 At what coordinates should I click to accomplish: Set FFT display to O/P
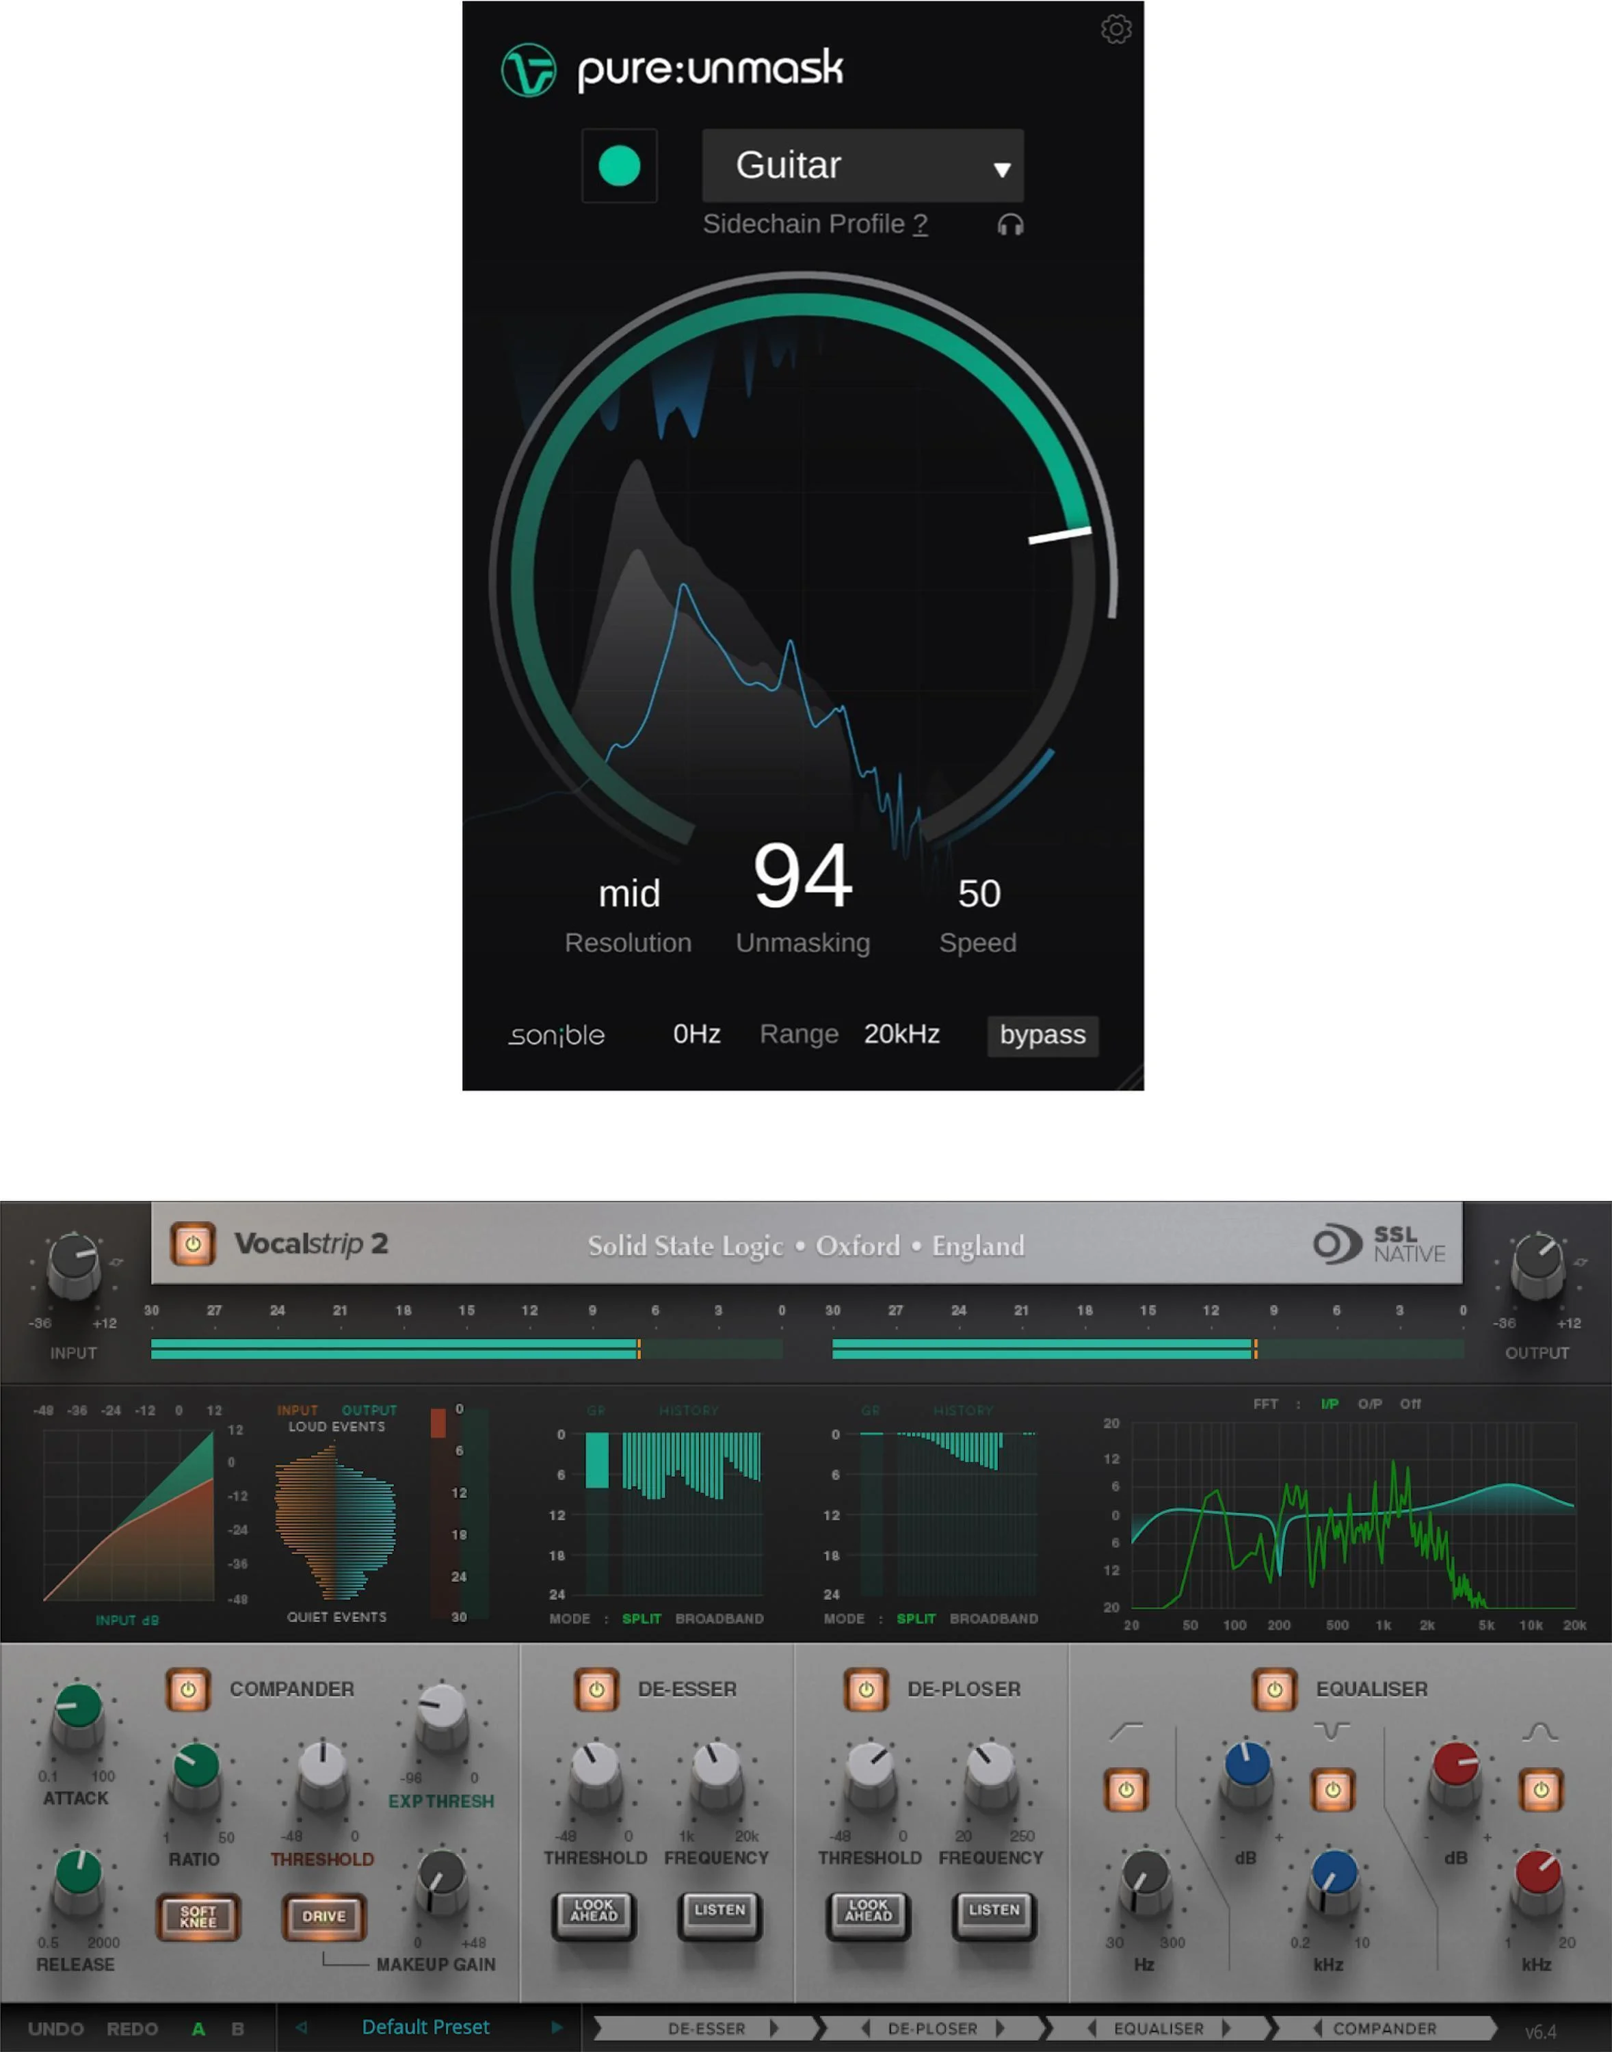(1371, 1404)
